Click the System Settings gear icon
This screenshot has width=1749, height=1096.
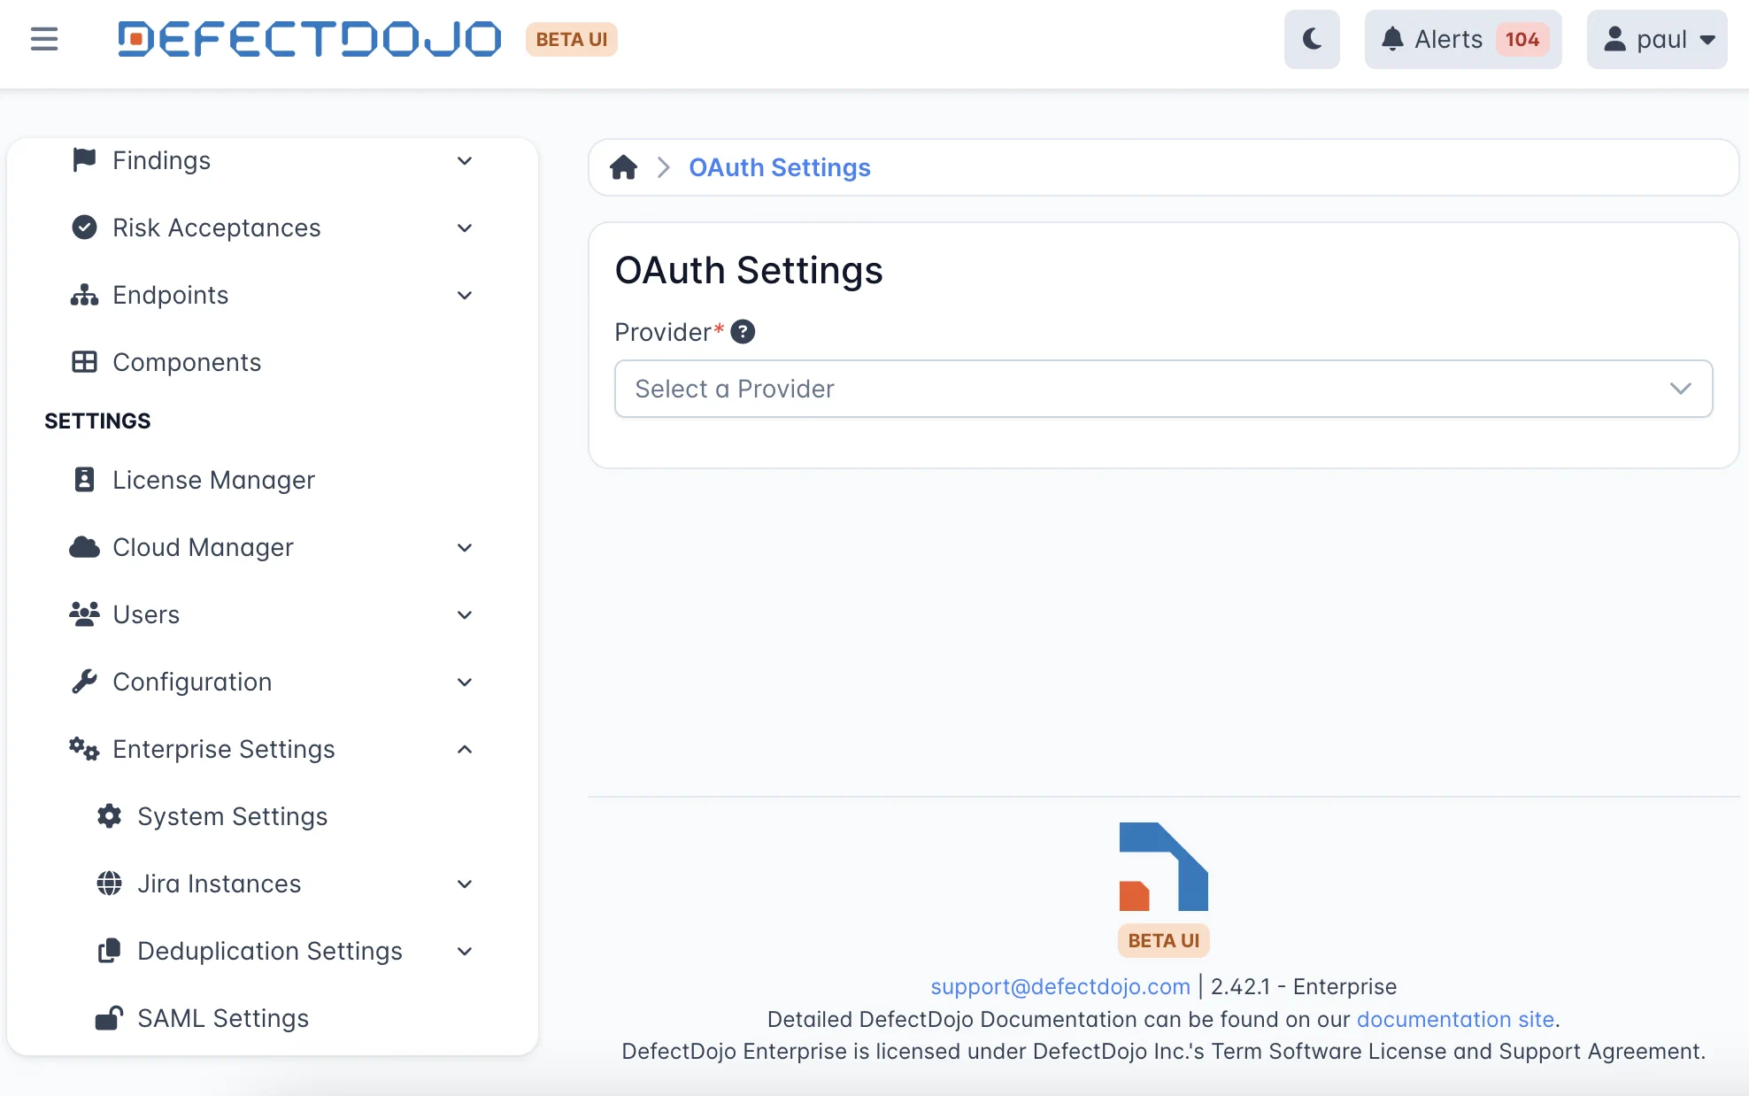click(109, 816)
